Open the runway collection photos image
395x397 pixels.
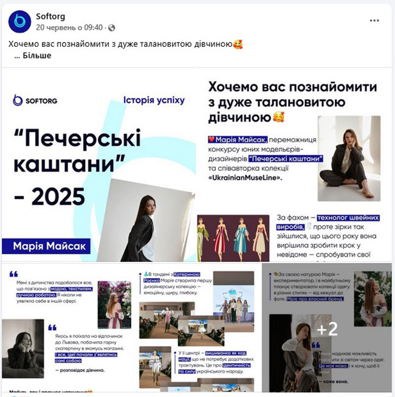[x=197, y=328]
